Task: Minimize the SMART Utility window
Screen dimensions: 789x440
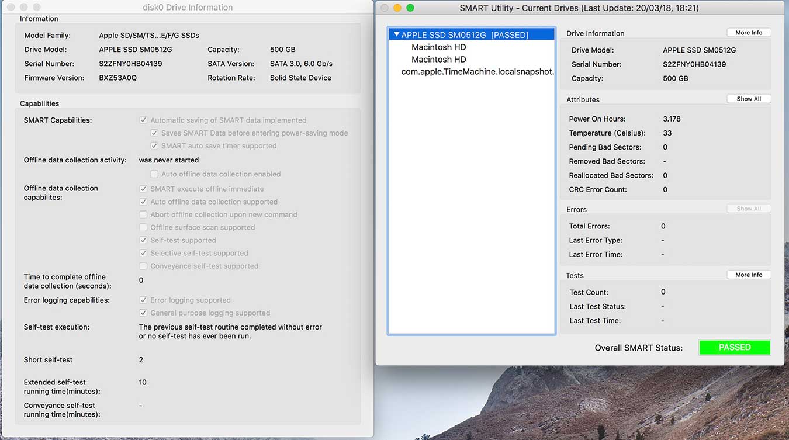Action: [397, 8]
